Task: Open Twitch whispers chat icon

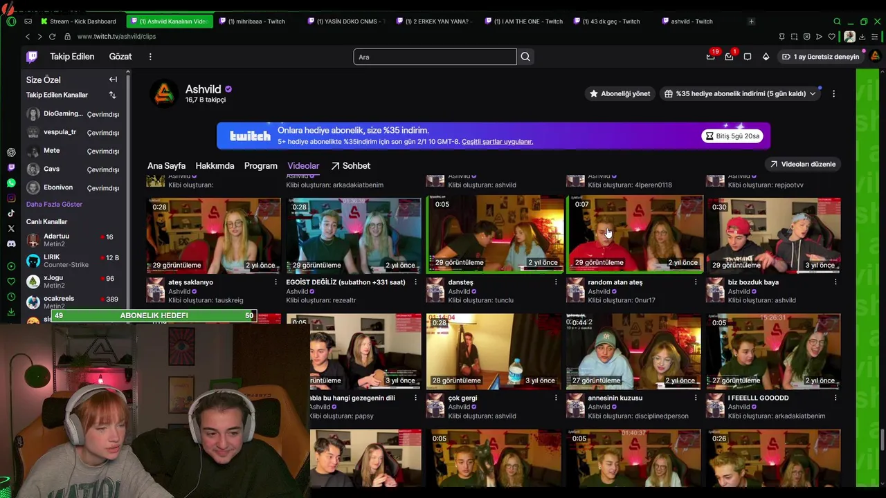Action: (748, 57)
